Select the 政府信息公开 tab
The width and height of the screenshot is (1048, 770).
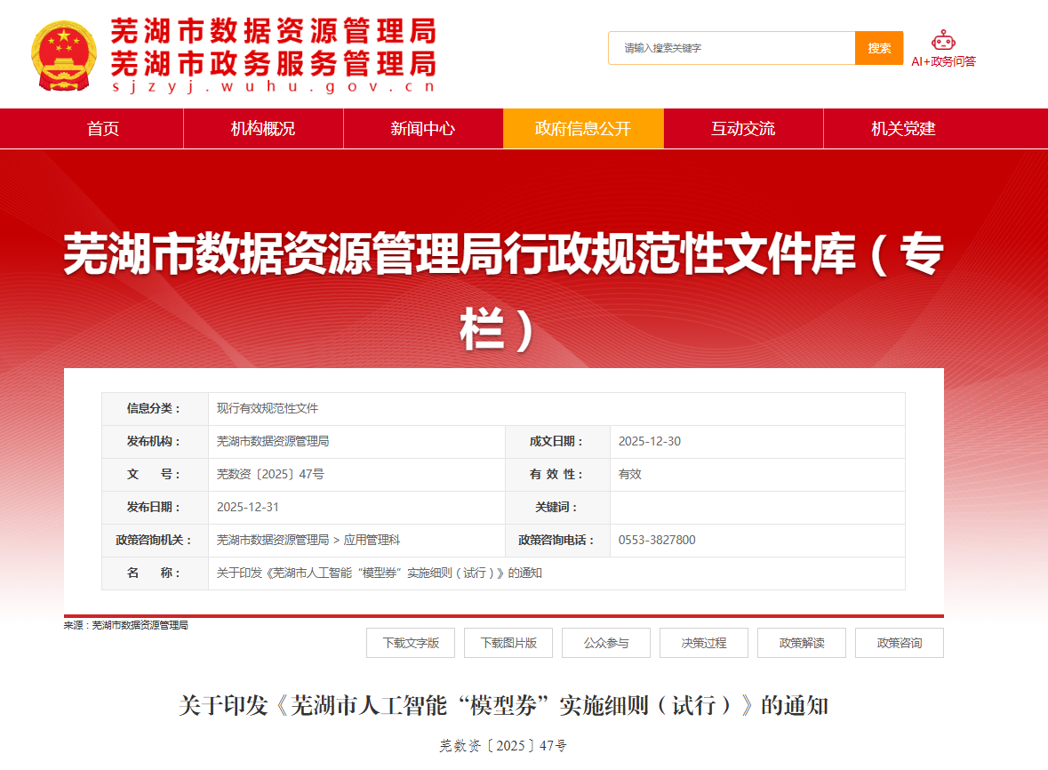[x=583, y=128]
